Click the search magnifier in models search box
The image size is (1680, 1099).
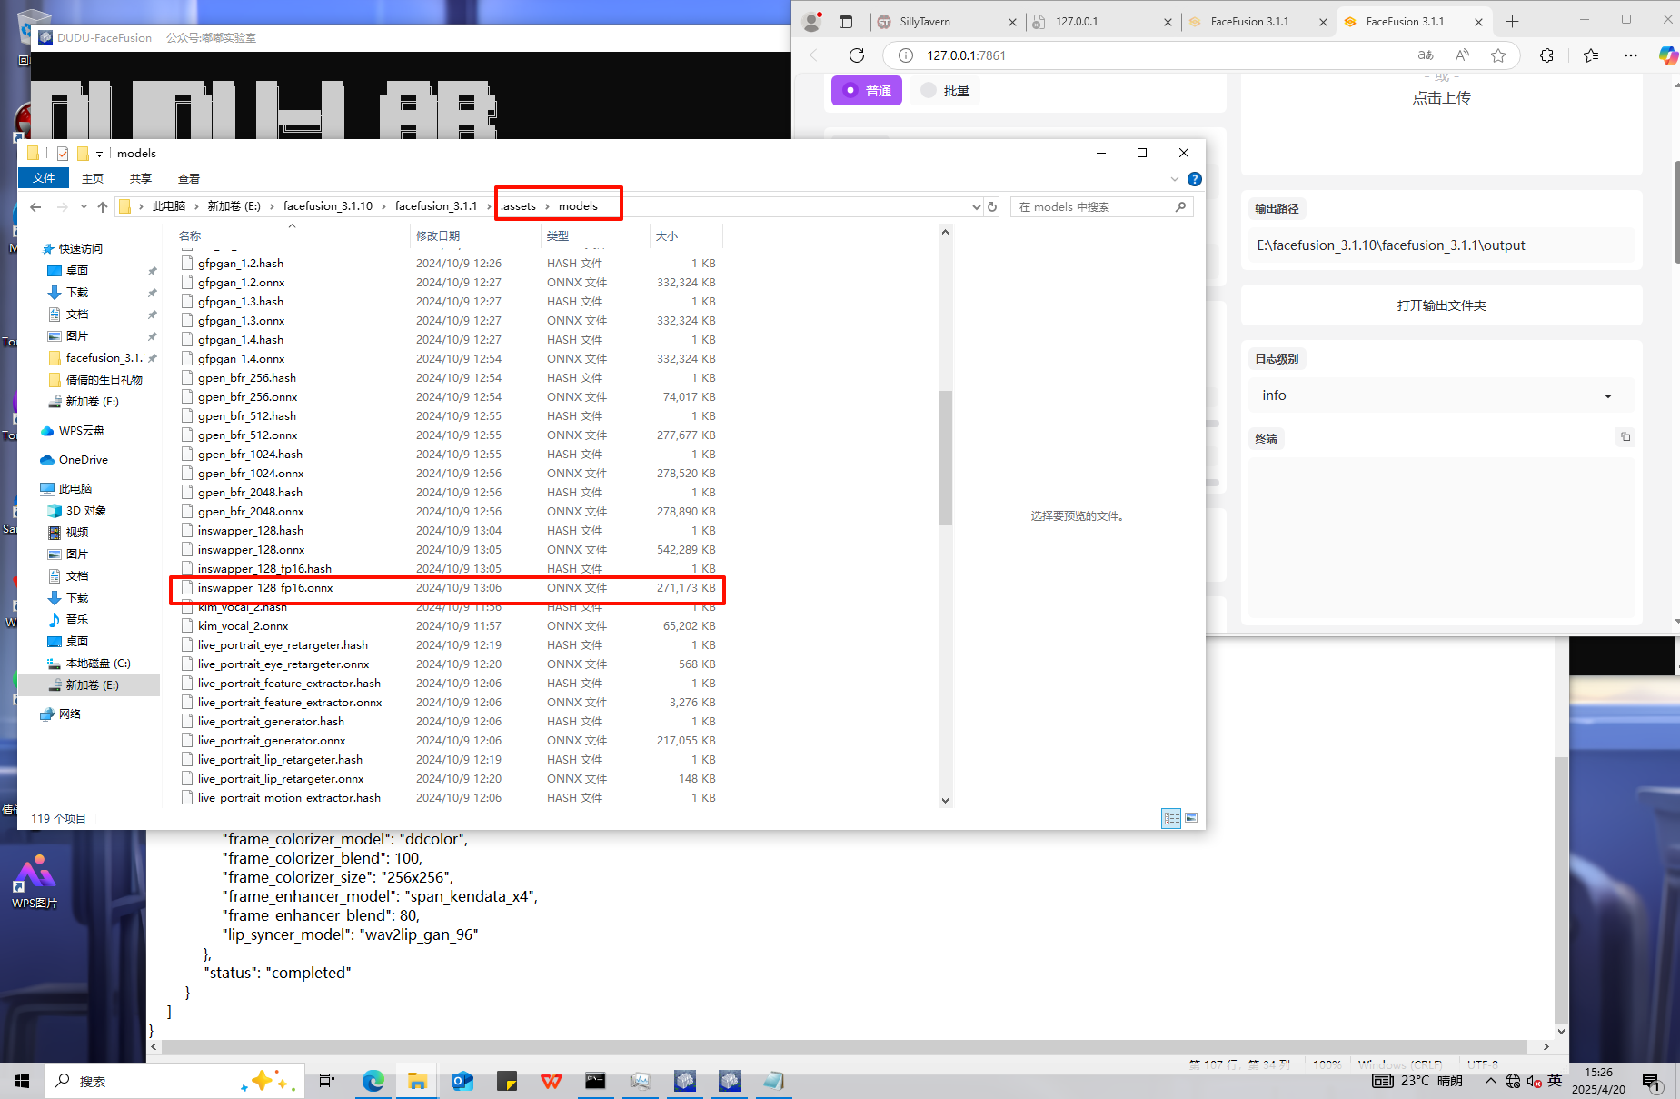(x=1180, y=207)
